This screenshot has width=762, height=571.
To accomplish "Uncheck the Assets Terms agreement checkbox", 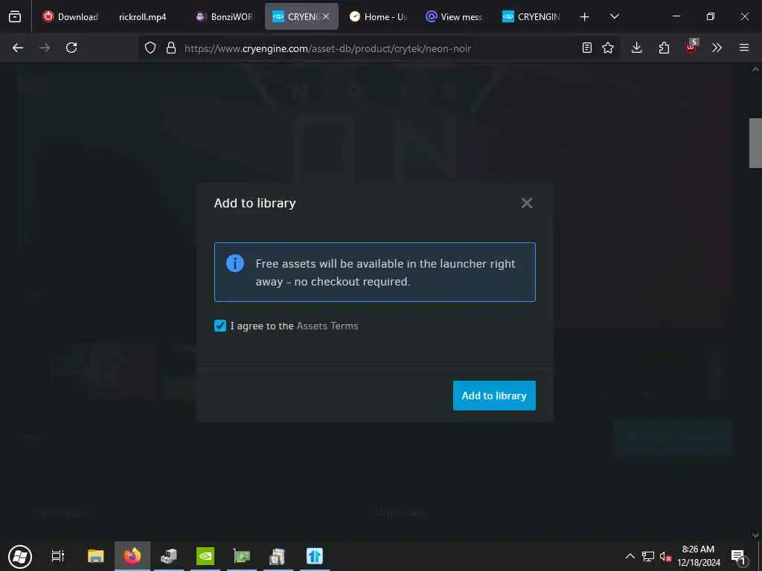I will click(220, 326).
